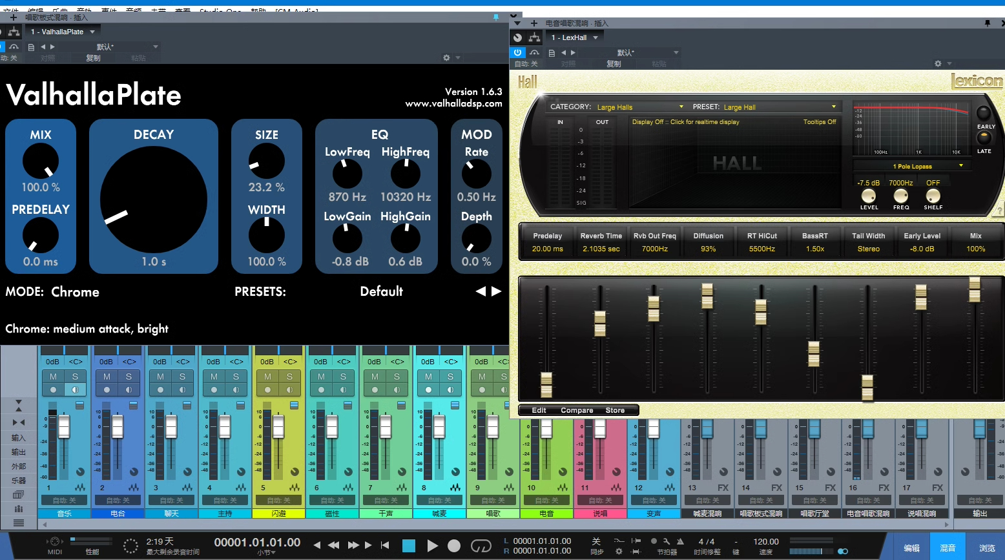Viewport: 1005px width, 560px height.
Task: Open ValhallaPlate window settings gear
Action: 446,57
